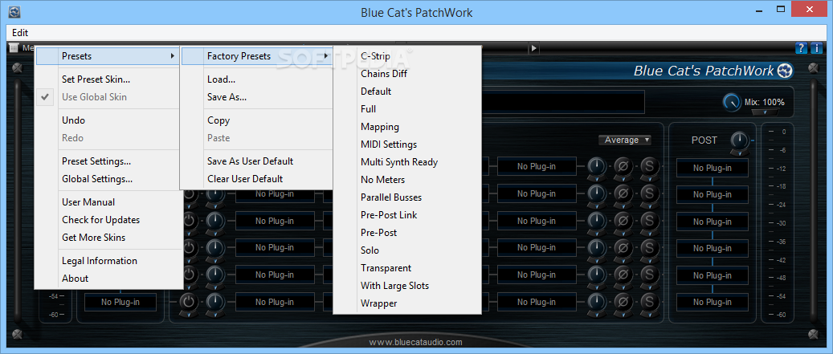Click the blue info 'i' icon
Image resolution: width=833 pixels, height=354 pixels.
tap(816, 48)
